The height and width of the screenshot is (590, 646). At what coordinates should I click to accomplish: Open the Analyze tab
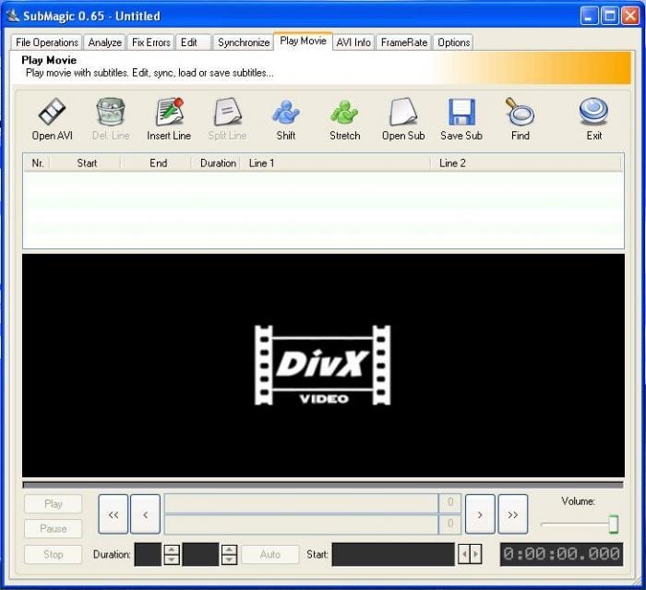pyautogui.click(x=104, y=42)
